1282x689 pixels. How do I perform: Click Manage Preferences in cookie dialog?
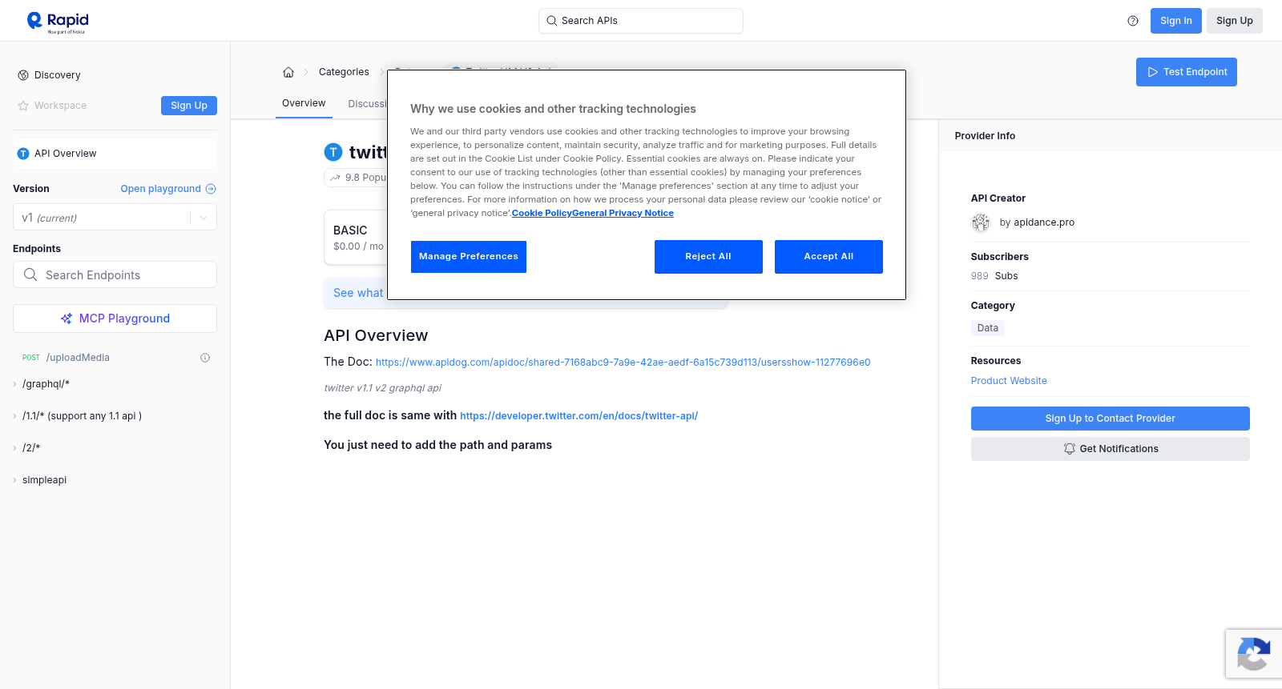pyautogui.click(x=469, y=257)
